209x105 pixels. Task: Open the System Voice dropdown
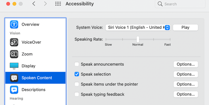138,28
